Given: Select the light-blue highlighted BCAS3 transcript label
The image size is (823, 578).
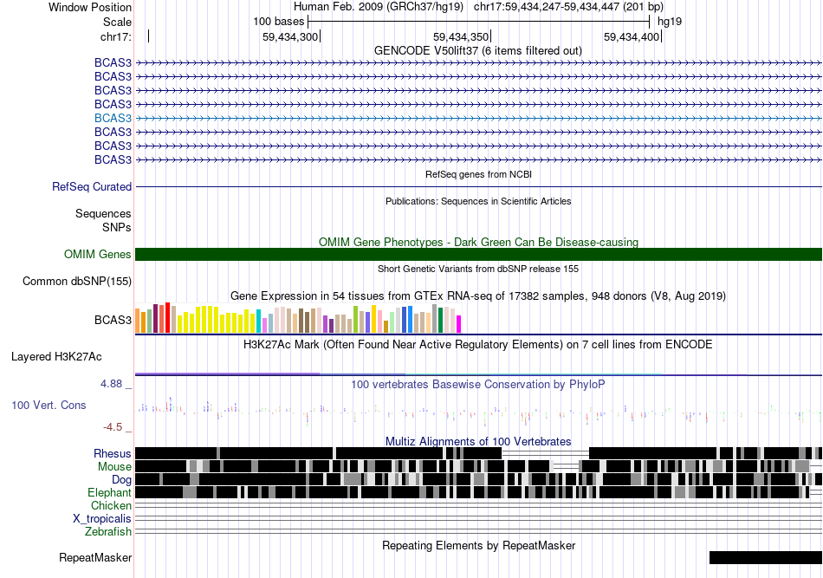Looking at the screenshot, I should coord(113,118).
